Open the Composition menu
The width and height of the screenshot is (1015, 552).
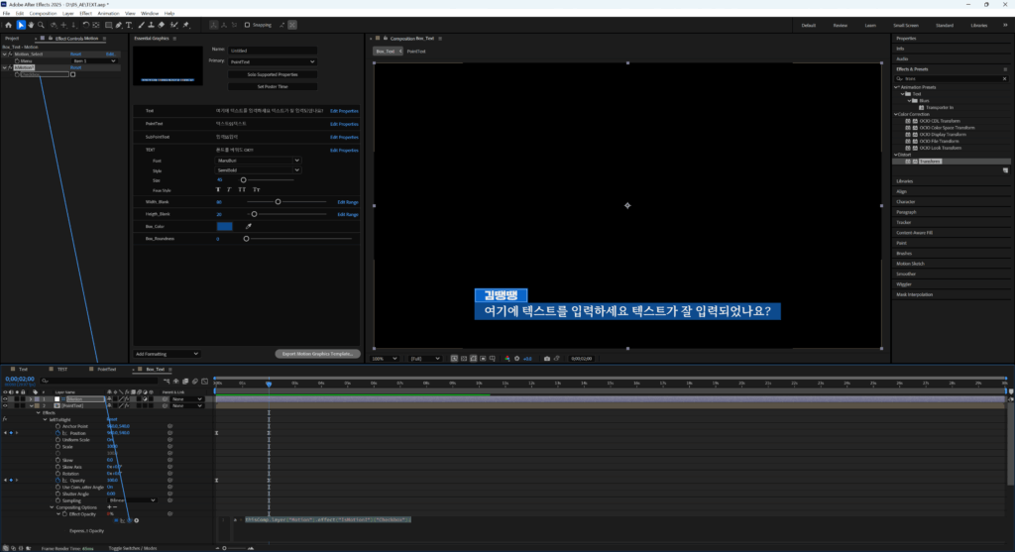43,14
